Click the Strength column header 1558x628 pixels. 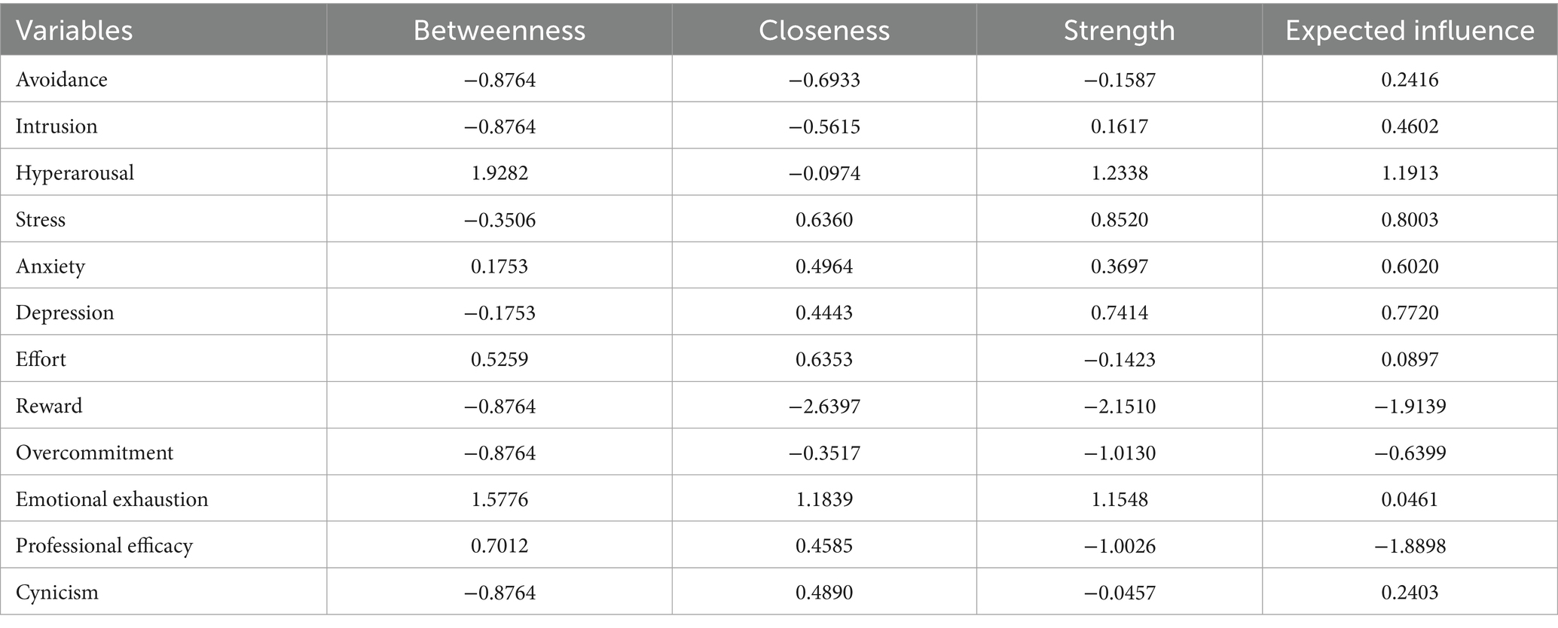[x=1119, y=31]
